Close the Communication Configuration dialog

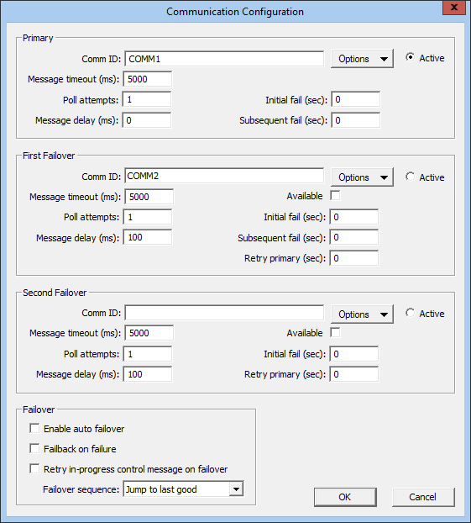[453, 8]
